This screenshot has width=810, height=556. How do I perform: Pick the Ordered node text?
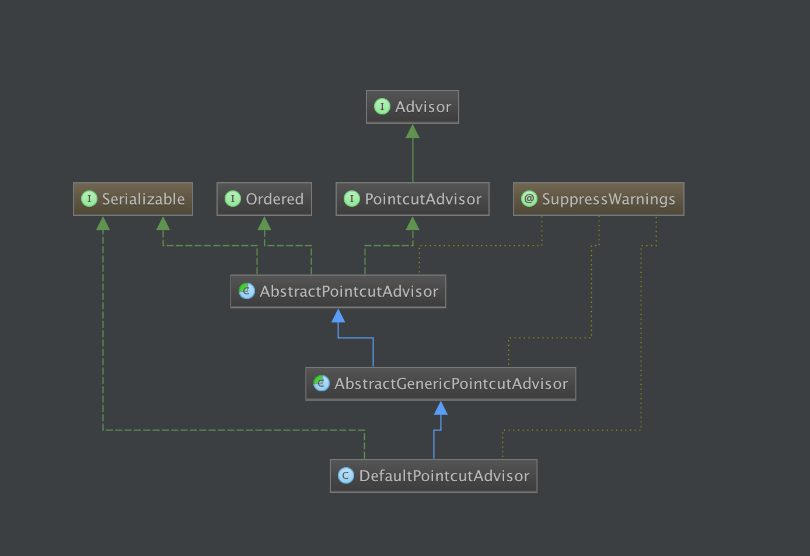(x=274, y=199)
